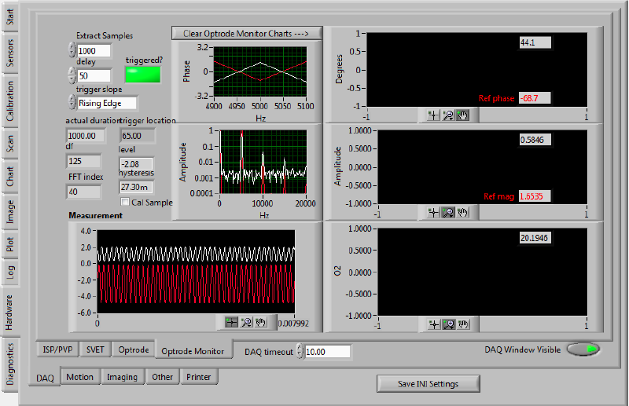Open the Image side tab
This screenshot has width=629, height=406.
tap(9, 211)
